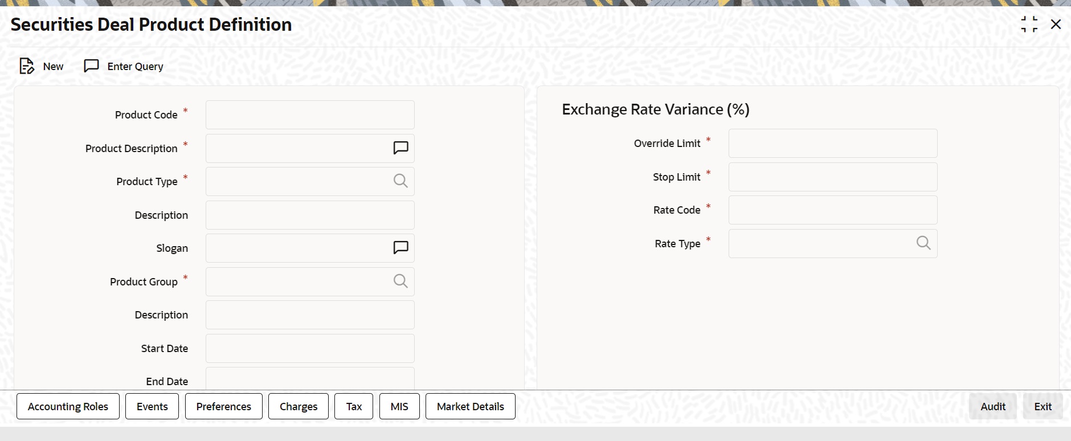Click the "Override Limit" label
This screenshot has height=441, width=1071.
pos(667,144)
